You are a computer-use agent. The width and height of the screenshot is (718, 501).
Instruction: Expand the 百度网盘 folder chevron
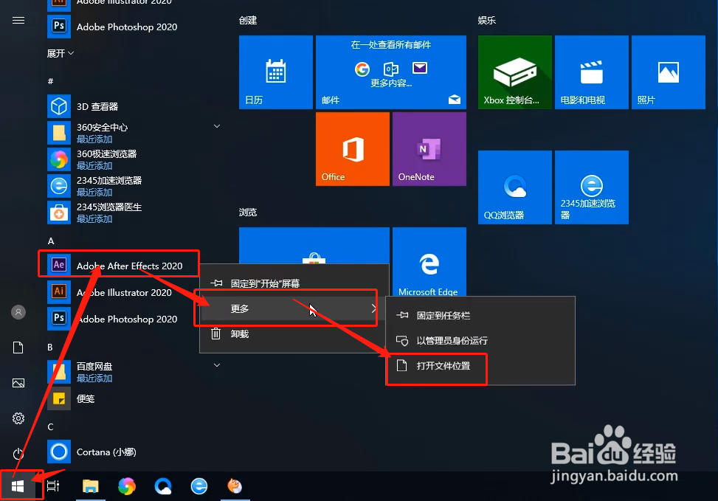tap(217, 365)
